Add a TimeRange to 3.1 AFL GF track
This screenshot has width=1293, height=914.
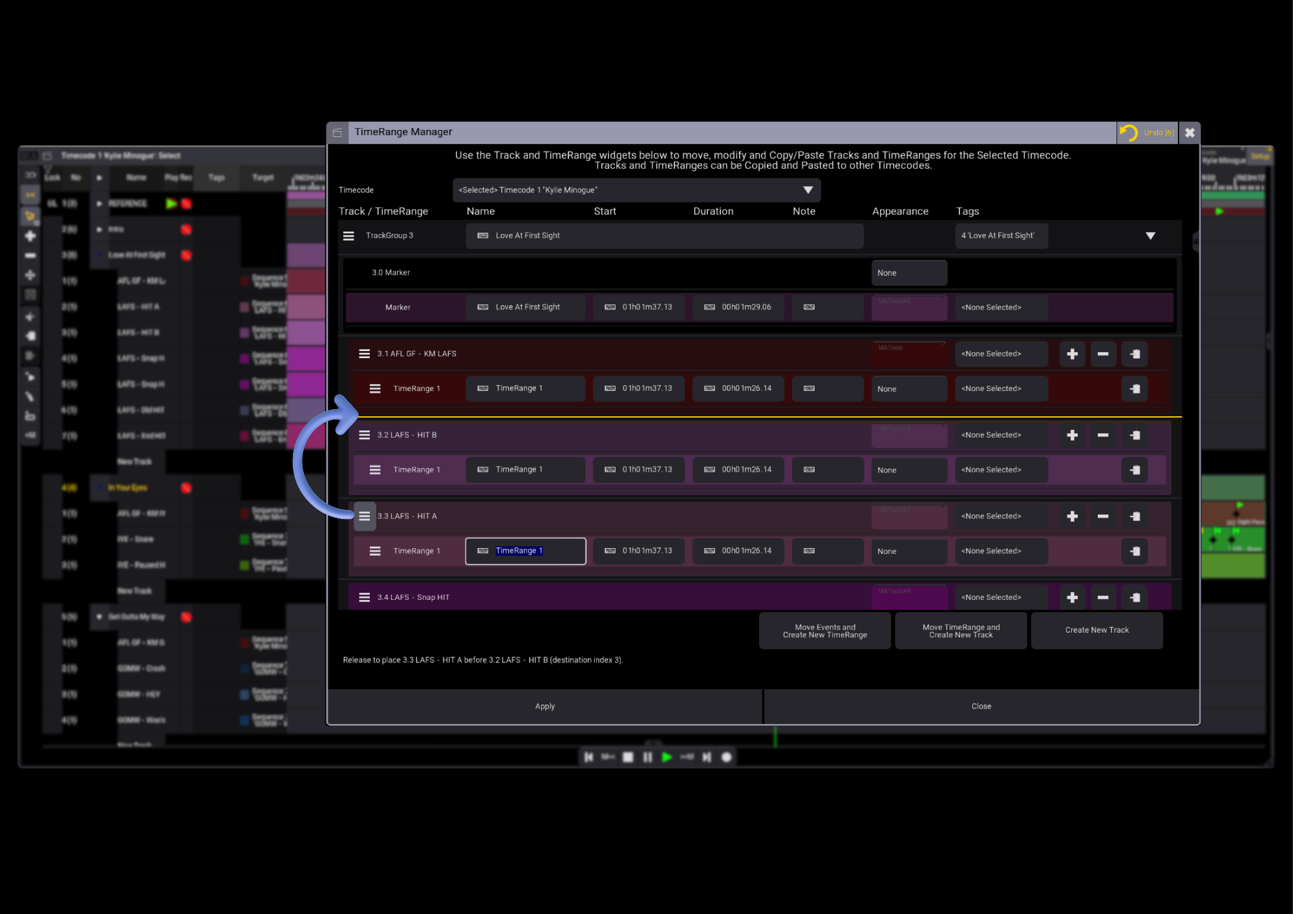point(1072,354)
